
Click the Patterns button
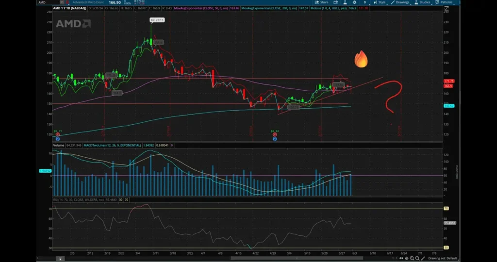click(445, 2)
